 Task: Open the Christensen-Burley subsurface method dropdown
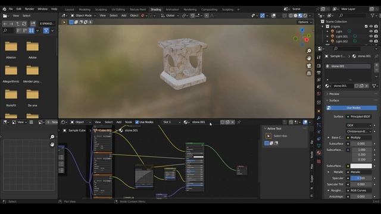(359, 131)
